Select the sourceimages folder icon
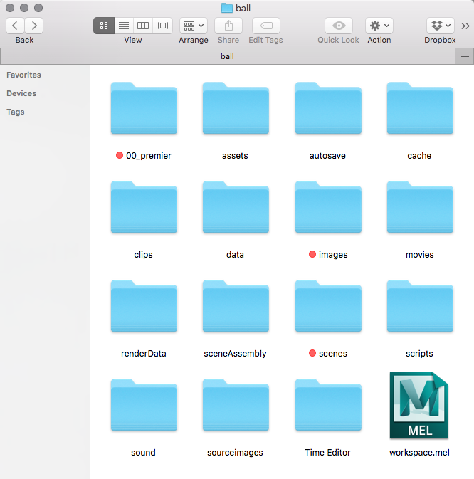 [236, 406]
